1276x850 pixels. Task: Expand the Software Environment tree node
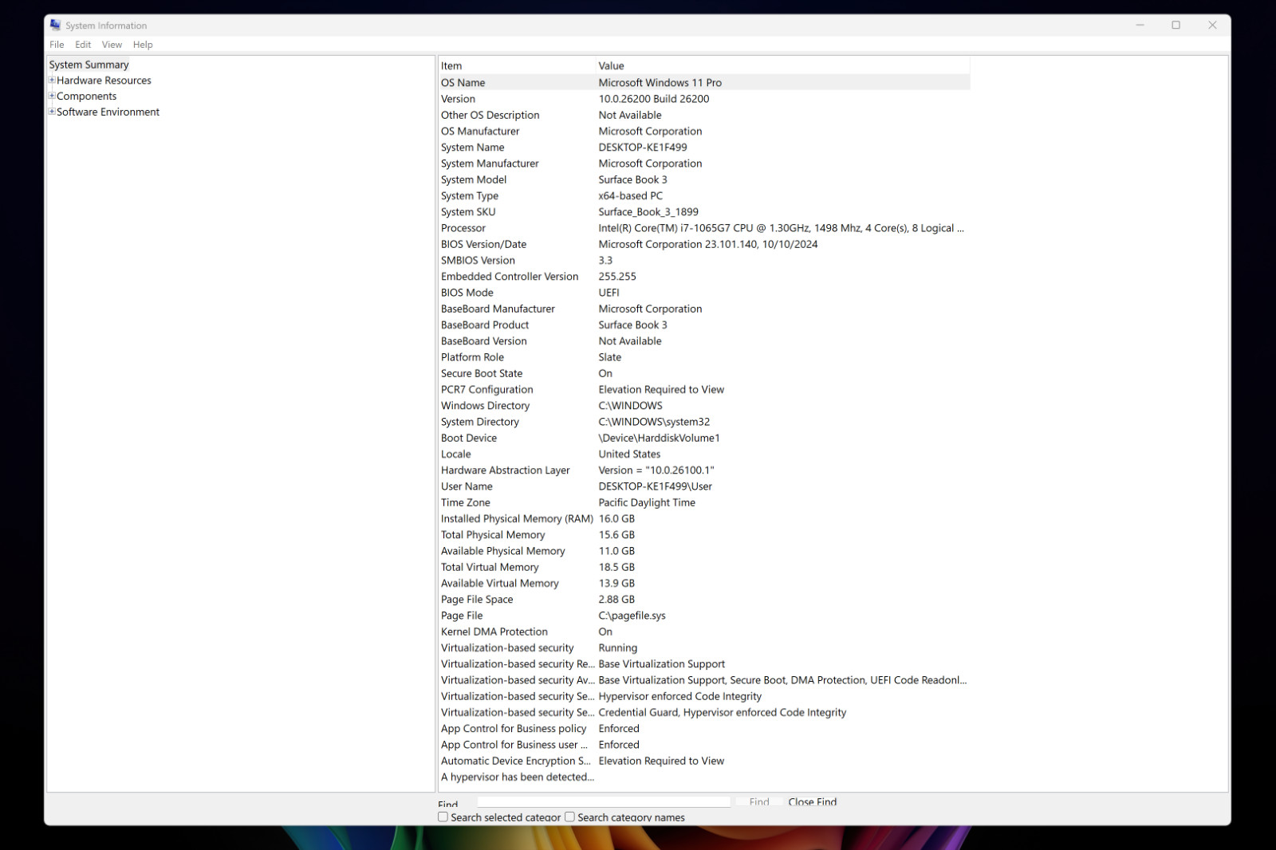point(52,112)
